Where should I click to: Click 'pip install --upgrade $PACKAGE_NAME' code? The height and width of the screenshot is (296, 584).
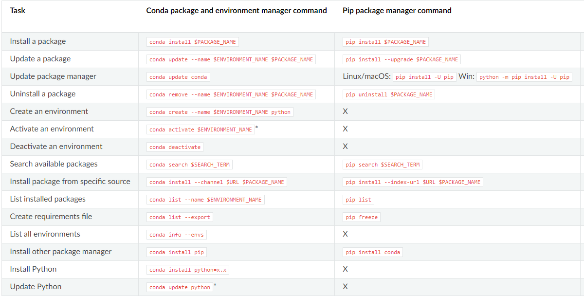[x=402, y=59]
